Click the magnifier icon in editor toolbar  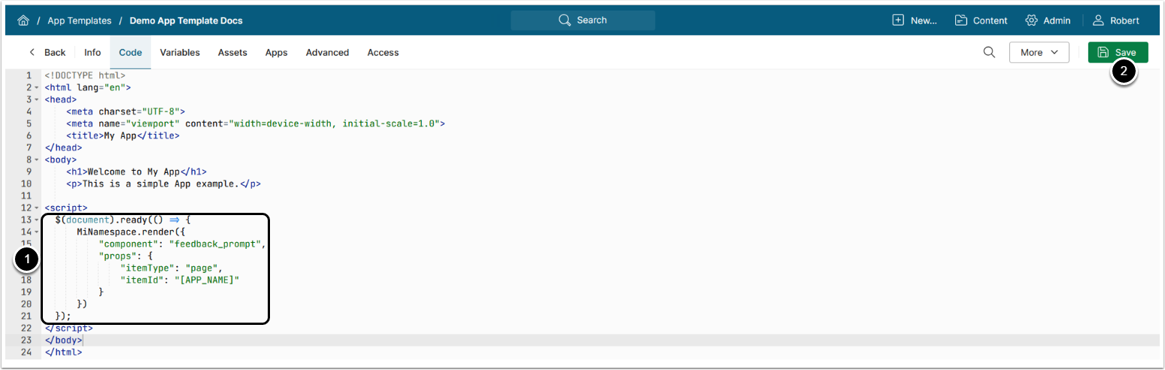990,52
